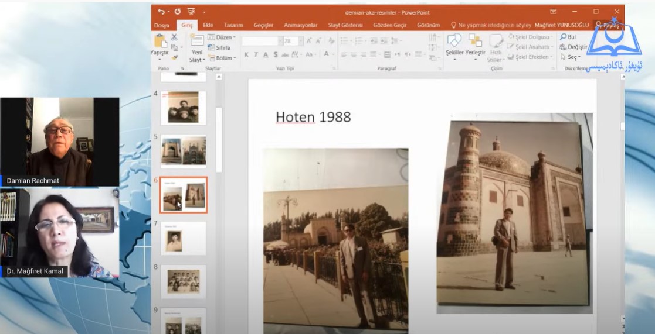The width and height of the screenshot is (655, 334).
Task: Open the Yazı Tipi dialog launcher
Action: [x=334, y=68]
